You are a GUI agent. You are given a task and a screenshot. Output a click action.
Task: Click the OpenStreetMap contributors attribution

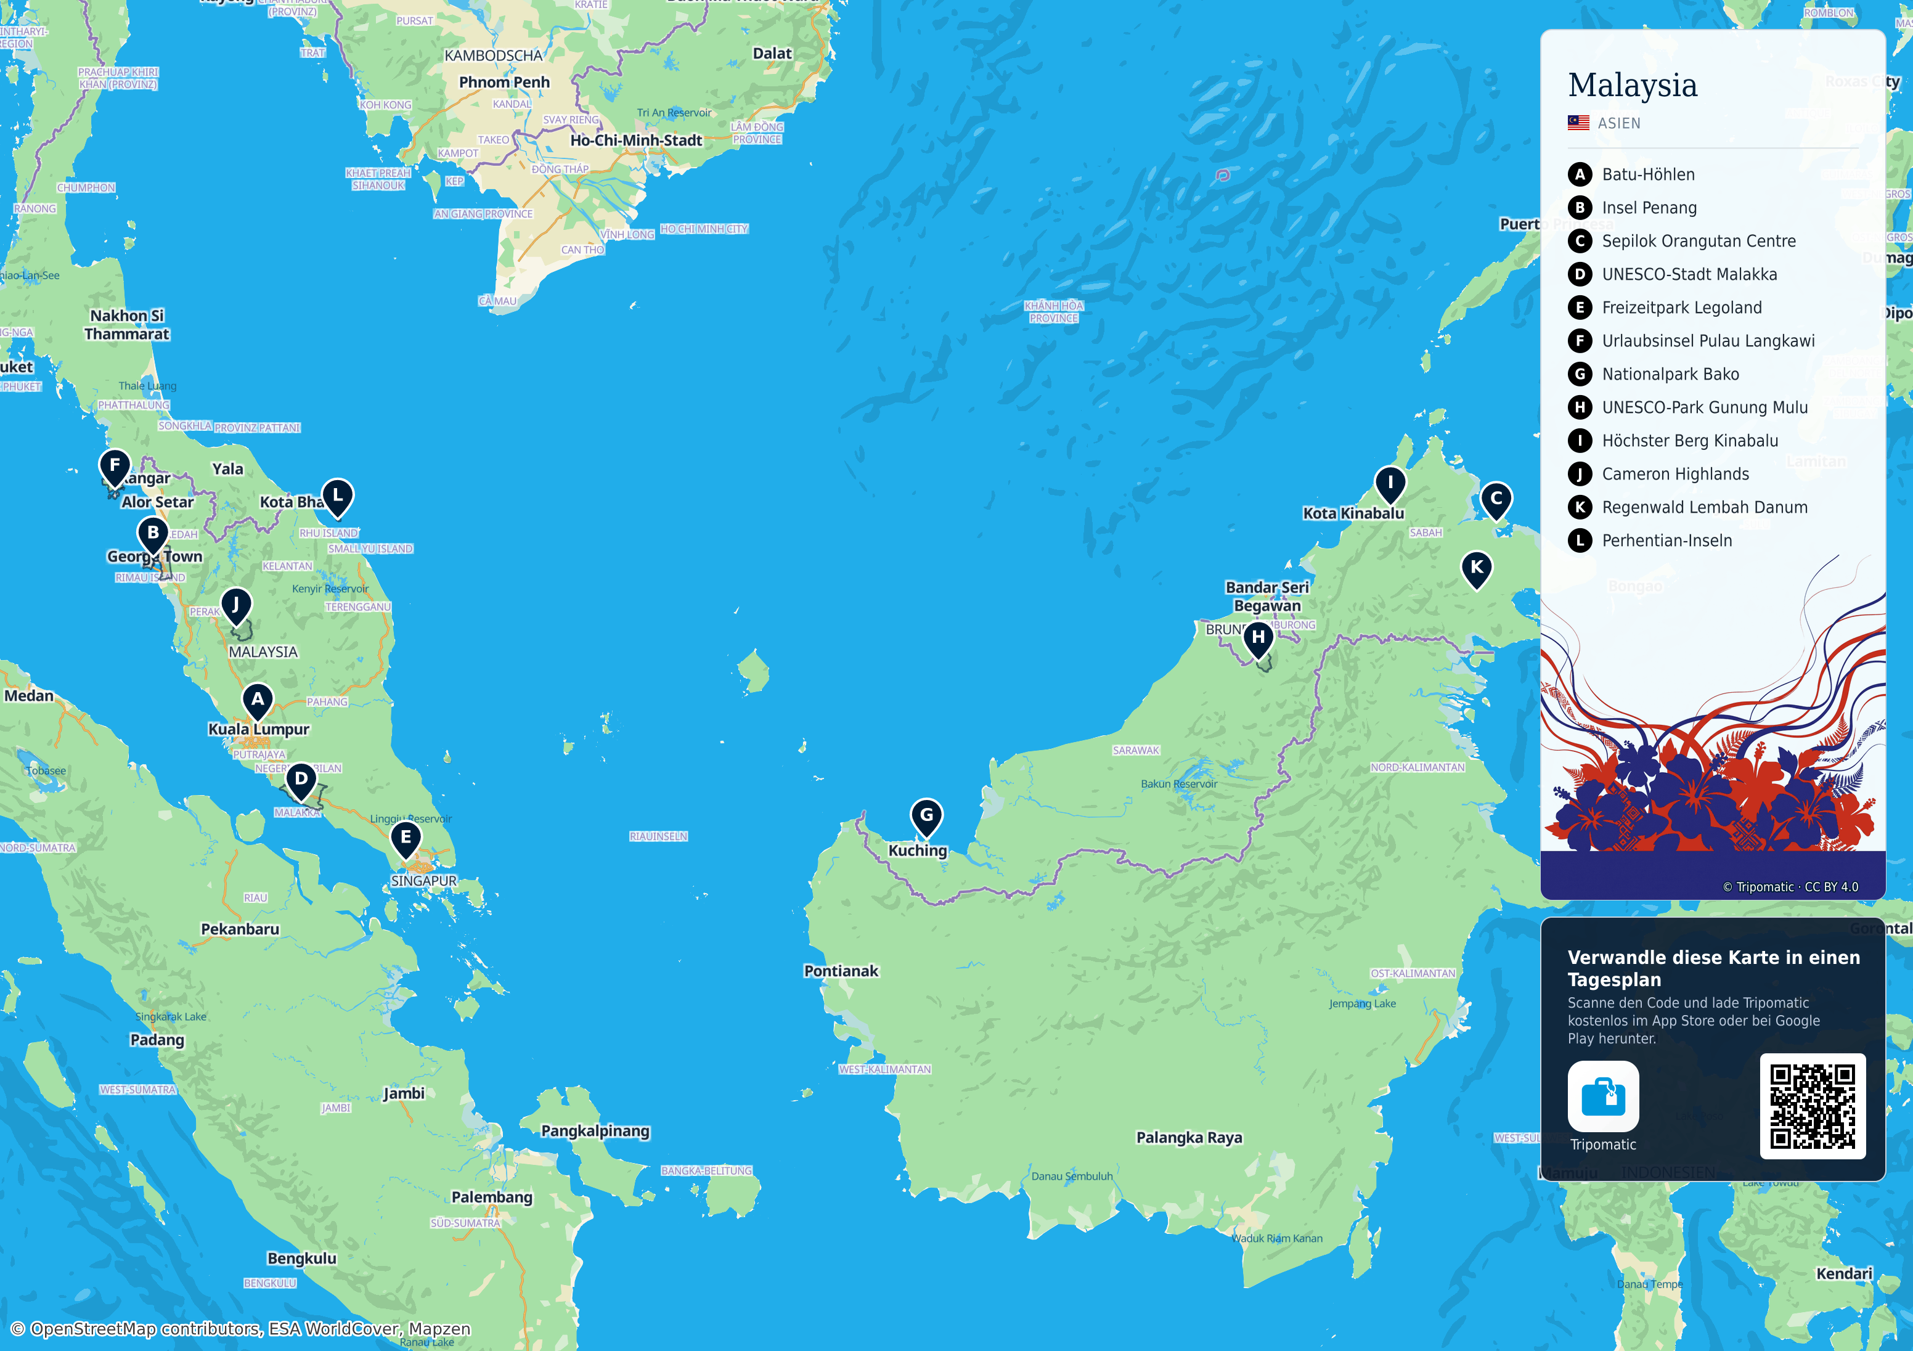(x=241, y=1328)
